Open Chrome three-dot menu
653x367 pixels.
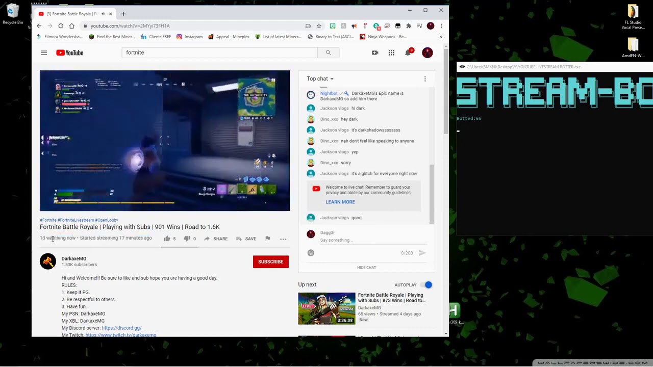(x=441, y=25)
